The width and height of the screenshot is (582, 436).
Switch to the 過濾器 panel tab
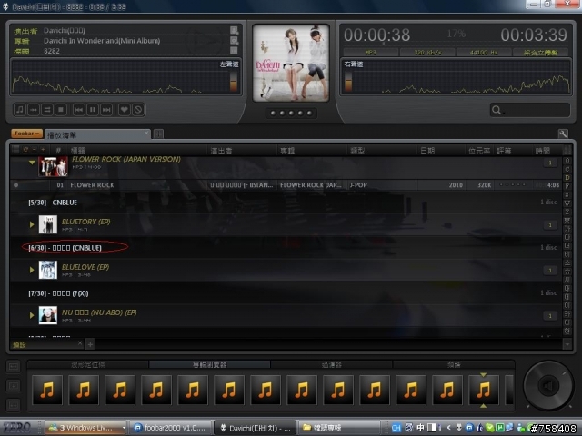click(331, 365)
